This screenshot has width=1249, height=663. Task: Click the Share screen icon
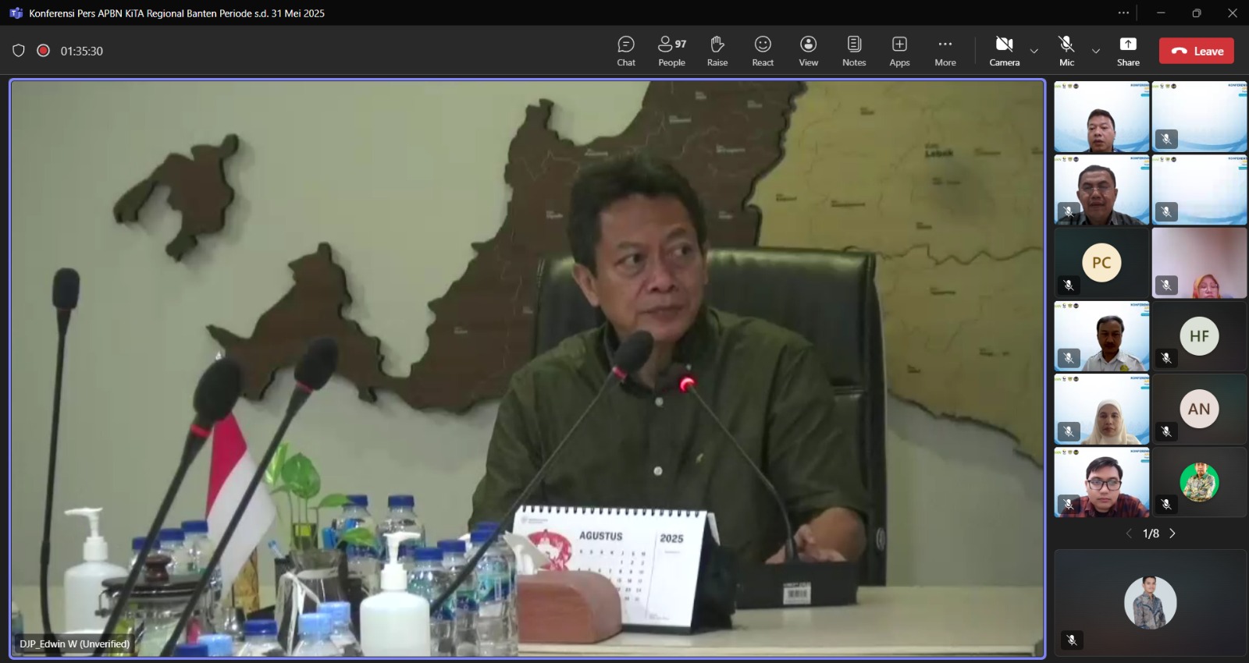[x=1128, y=51]
